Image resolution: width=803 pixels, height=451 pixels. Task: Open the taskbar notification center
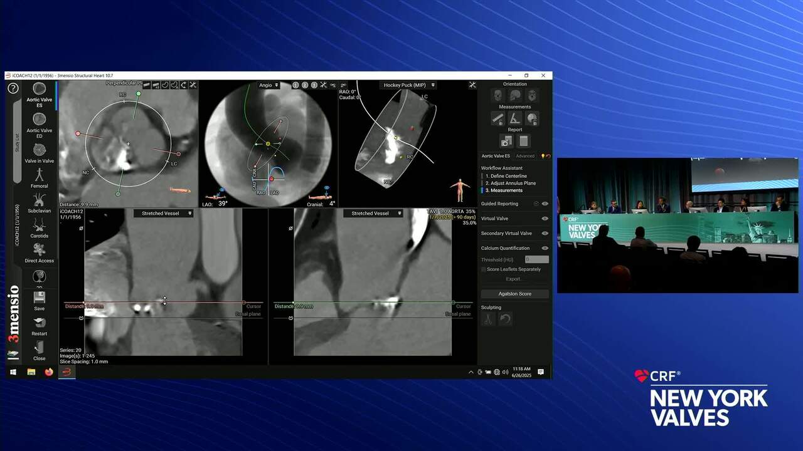pyautogui.click(x=541, y=372)
